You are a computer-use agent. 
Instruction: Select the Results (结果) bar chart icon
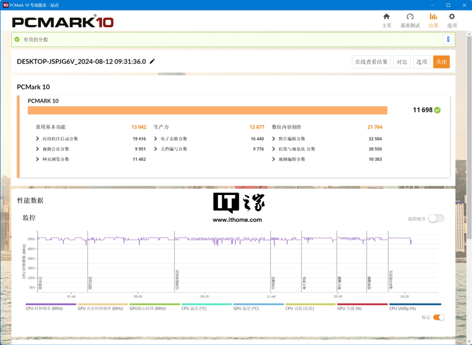[x=433, y=17]
